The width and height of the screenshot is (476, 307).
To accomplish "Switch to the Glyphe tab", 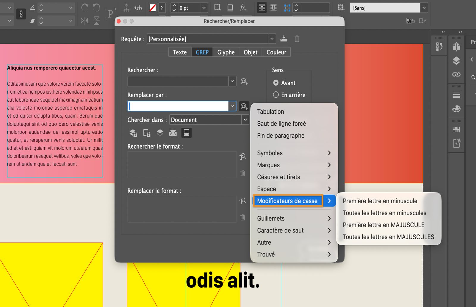I will [x=226, y=52].
